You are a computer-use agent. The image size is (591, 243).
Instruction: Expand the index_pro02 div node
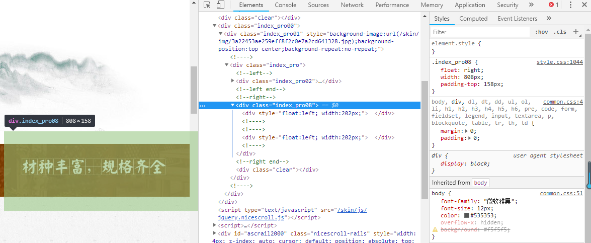coord(232,80)
